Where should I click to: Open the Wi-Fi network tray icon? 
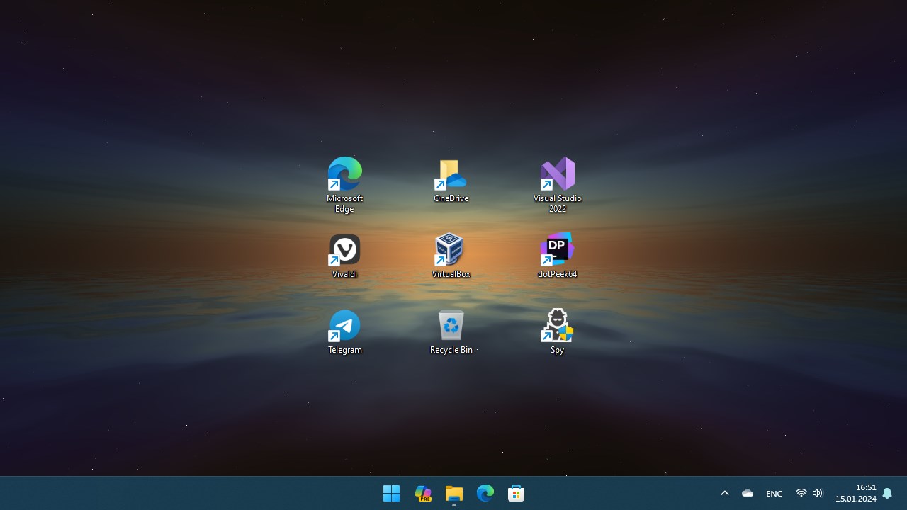pos(801,493)
